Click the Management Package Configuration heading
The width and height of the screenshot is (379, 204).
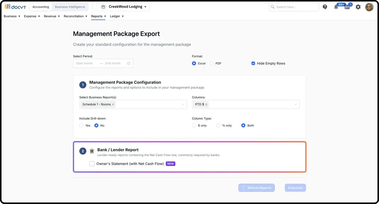coord(125,82)
